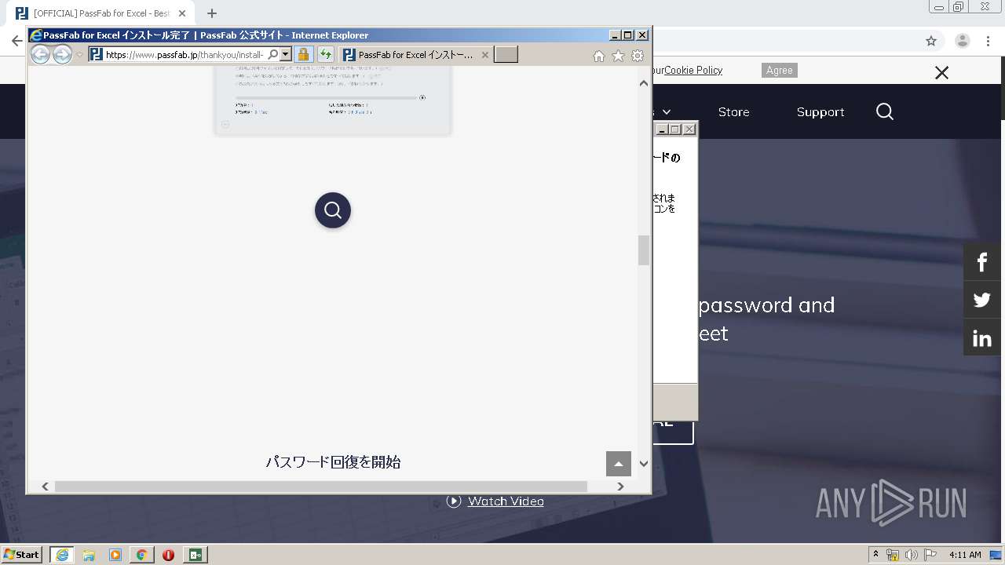
Task: Click the security lock icon in IE
Action: (x=303, y=54)
